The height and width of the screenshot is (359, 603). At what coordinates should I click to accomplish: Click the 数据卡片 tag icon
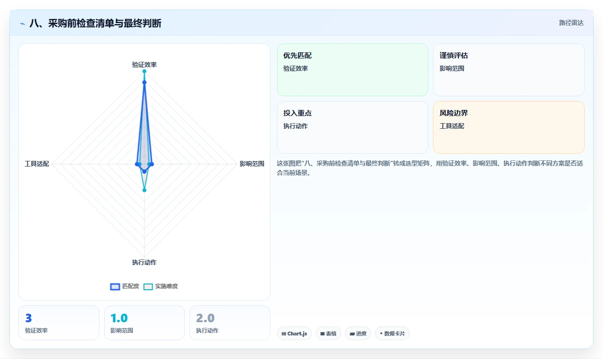(x=381, y=334)
